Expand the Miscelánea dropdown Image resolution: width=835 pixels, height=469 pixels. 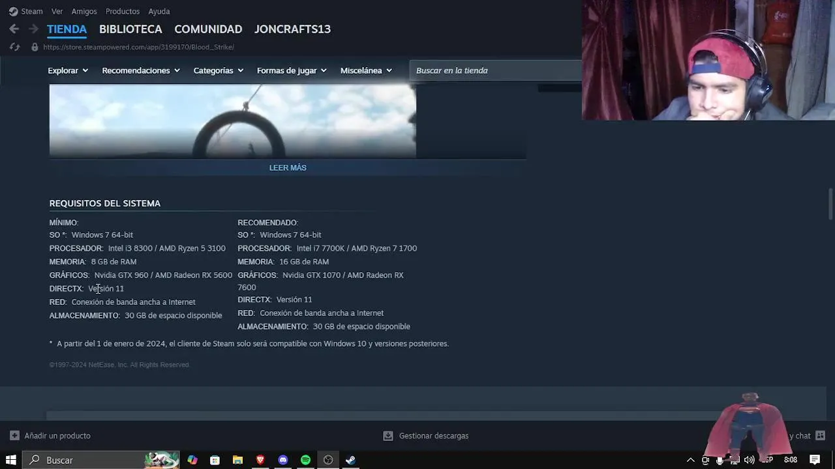coord(366,70)
